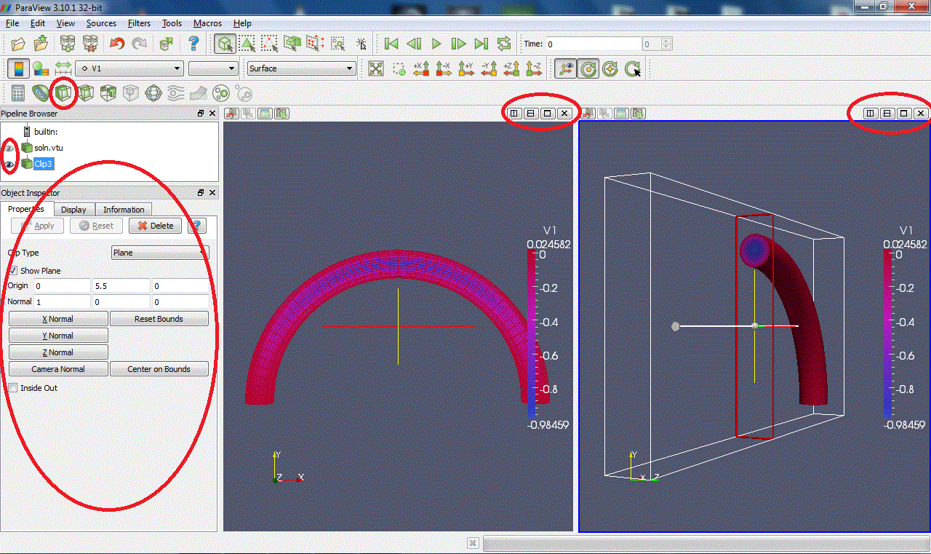Screen dimensions: 931x554
Task: Click the Disconnect from server icon
Action: [x=90, y=44]
